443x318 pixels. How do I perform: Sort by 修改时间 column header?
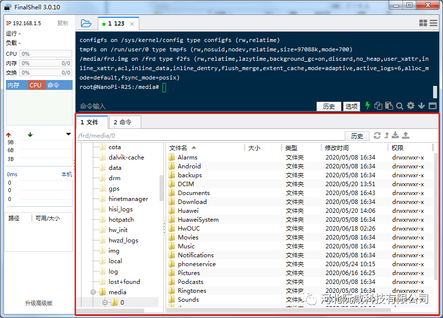[355, 148]
